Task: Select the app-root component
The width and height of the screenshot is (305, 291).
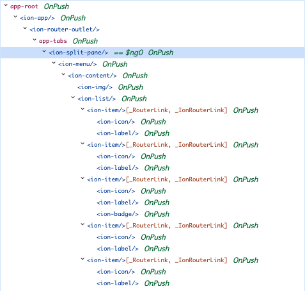Action: tap(24, 6)
